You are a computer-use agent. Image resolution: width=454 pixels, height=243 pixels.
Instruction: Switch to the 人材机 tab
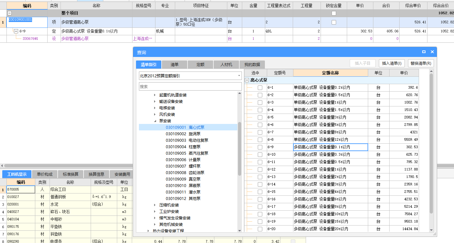pos(226,64)
